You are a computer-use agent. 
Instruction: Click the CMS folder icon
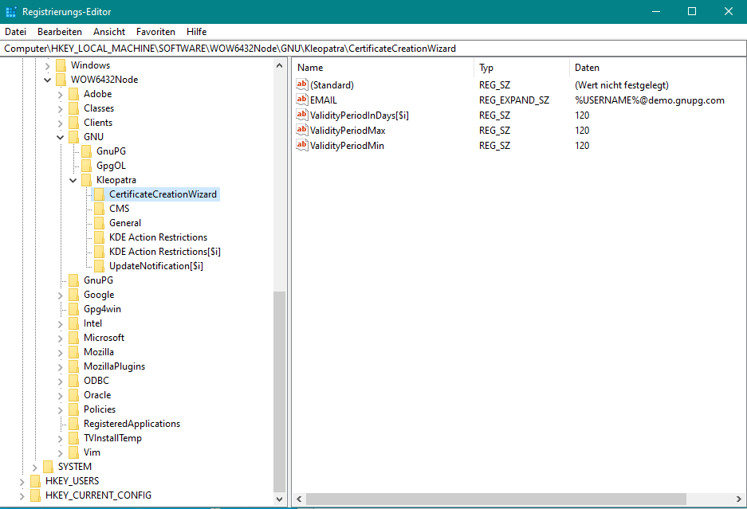100,209
